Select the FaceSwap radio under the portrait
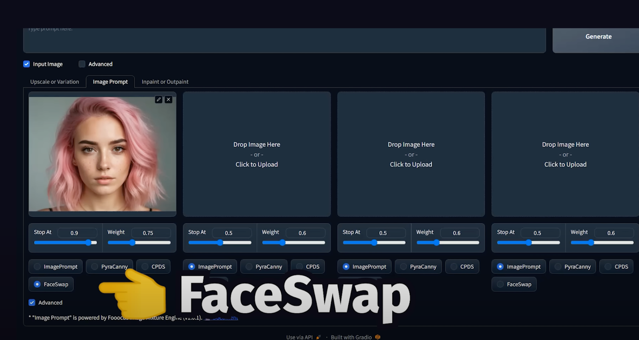 coord(51,284)
